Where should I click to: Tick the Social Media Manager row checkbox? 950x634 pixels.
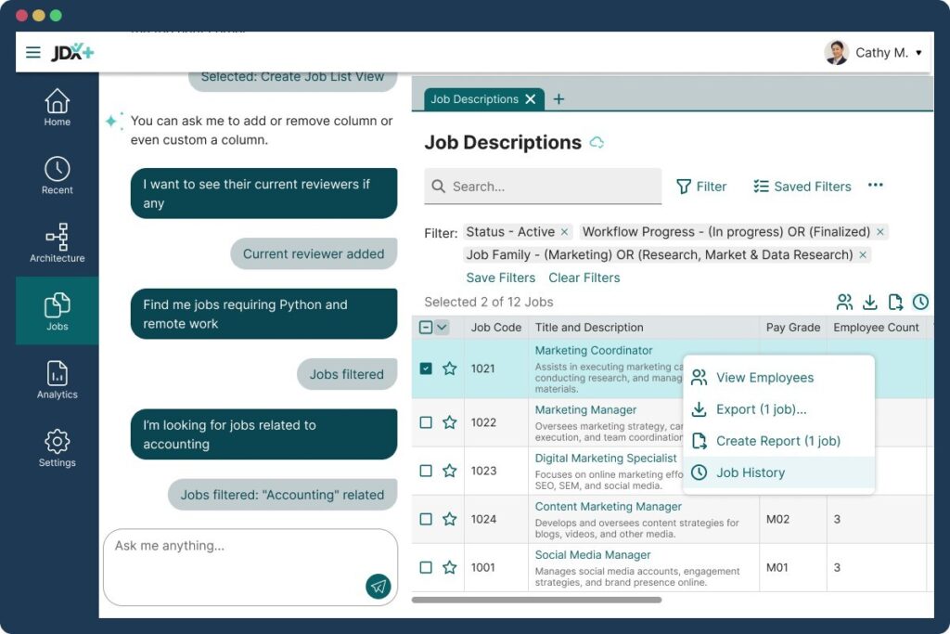pyautogui.click(x=426, y=567)
